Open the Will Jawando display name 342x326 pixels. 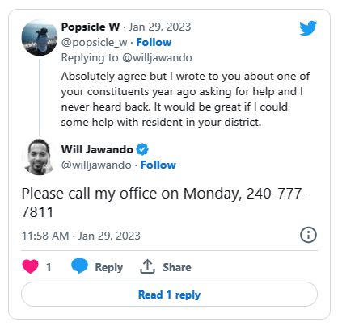pyautogui.click(x=97, y=149)
